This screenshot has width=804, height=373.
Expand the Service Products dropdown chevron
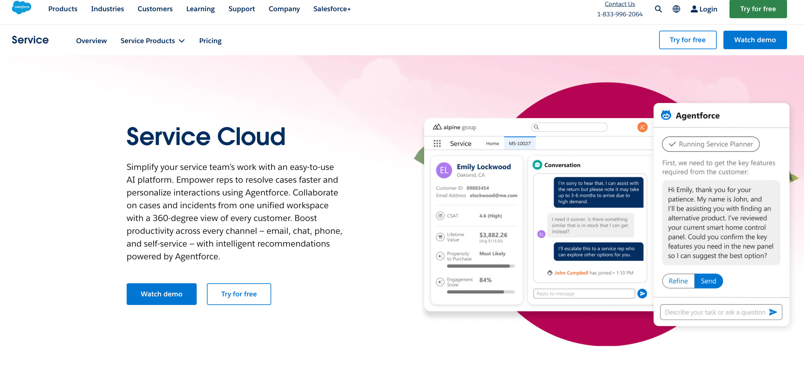click(x=182, y=41)
